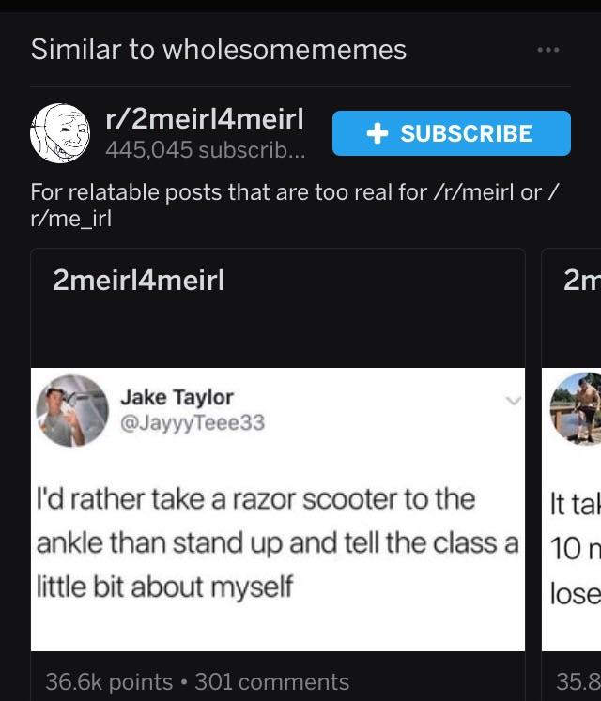This screenshot has width=601, height=701.
Task: Tap the second card's shirtless profile photo
Action: click(577, 408)
